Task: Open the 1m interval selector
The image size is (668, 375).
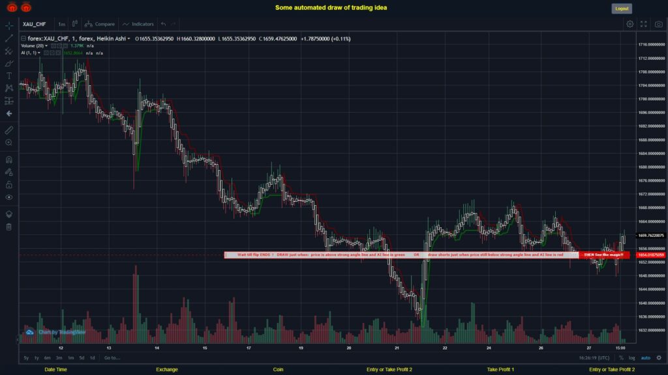Action: click(62, 24)
